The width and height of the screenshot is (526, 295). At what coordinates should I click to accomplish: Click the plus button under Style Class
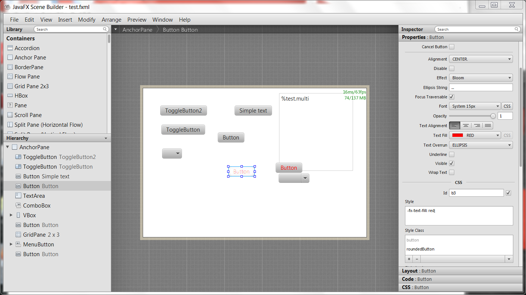click(409, 259)
